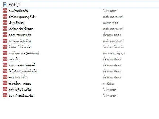The width and height of the screenshot is (159, 119).
Task: Click audio icon for รอเป็นคนถัดไป
Action: [x=5, y=77]
